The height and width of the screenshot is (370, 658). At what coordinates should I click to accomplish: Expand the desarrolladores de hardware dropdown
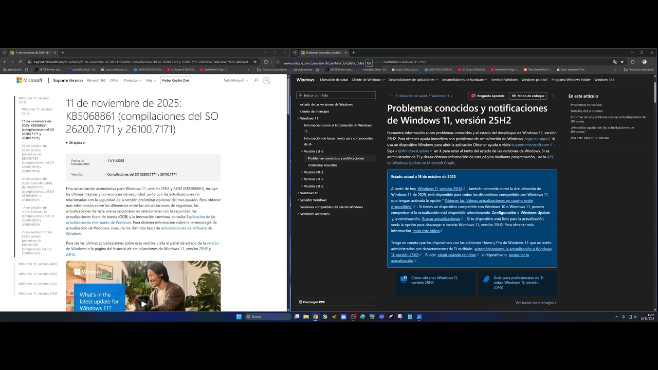[x=465, y=80]
